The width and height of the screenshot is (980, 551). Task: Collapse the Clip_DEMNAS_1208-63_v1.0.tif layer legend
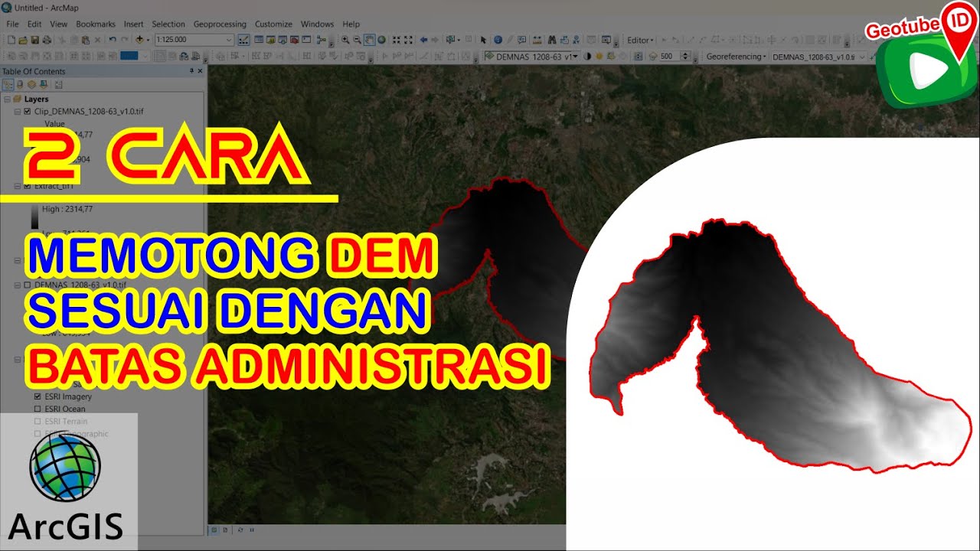pyautogui.click(x=18, y=112)
